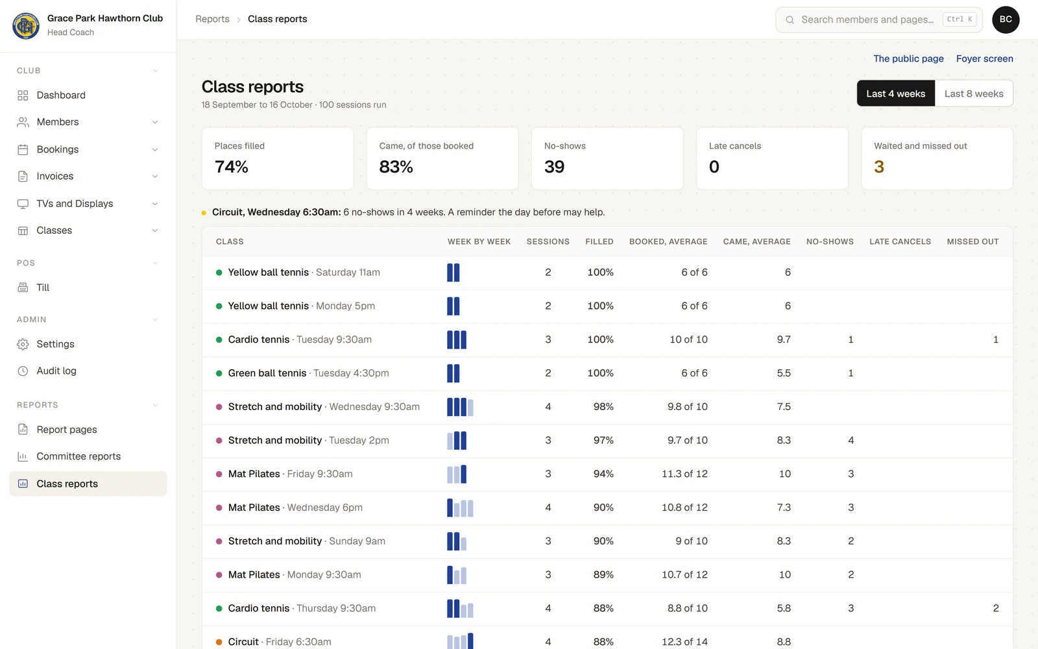Expand the Bookings submenu chevron
1038x649 pixels.
point(155,149)
